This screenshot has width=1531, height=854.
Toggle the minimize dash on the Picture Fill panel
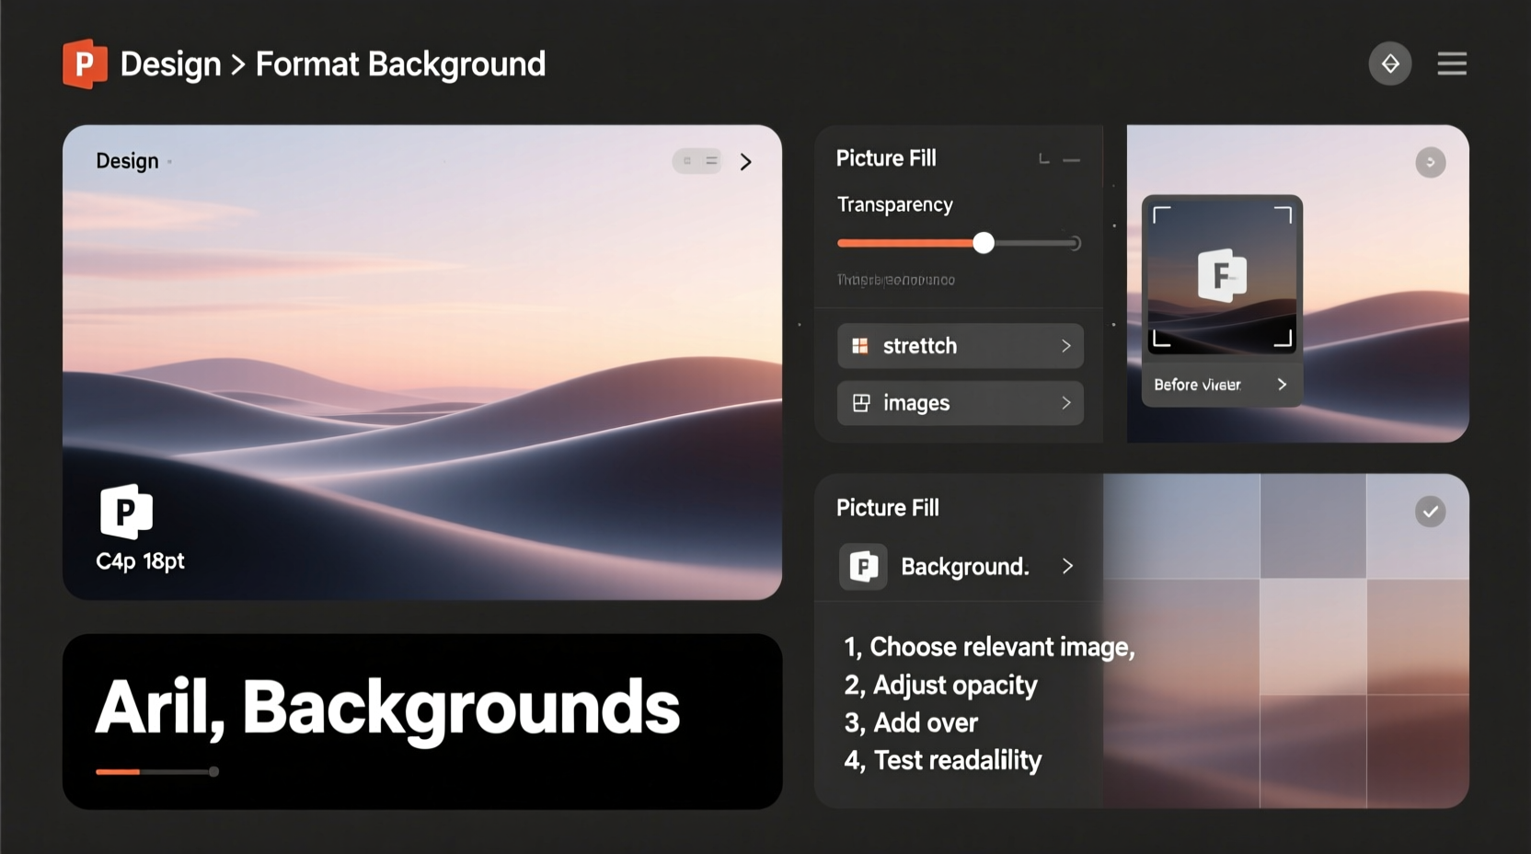pos(1071,159)
